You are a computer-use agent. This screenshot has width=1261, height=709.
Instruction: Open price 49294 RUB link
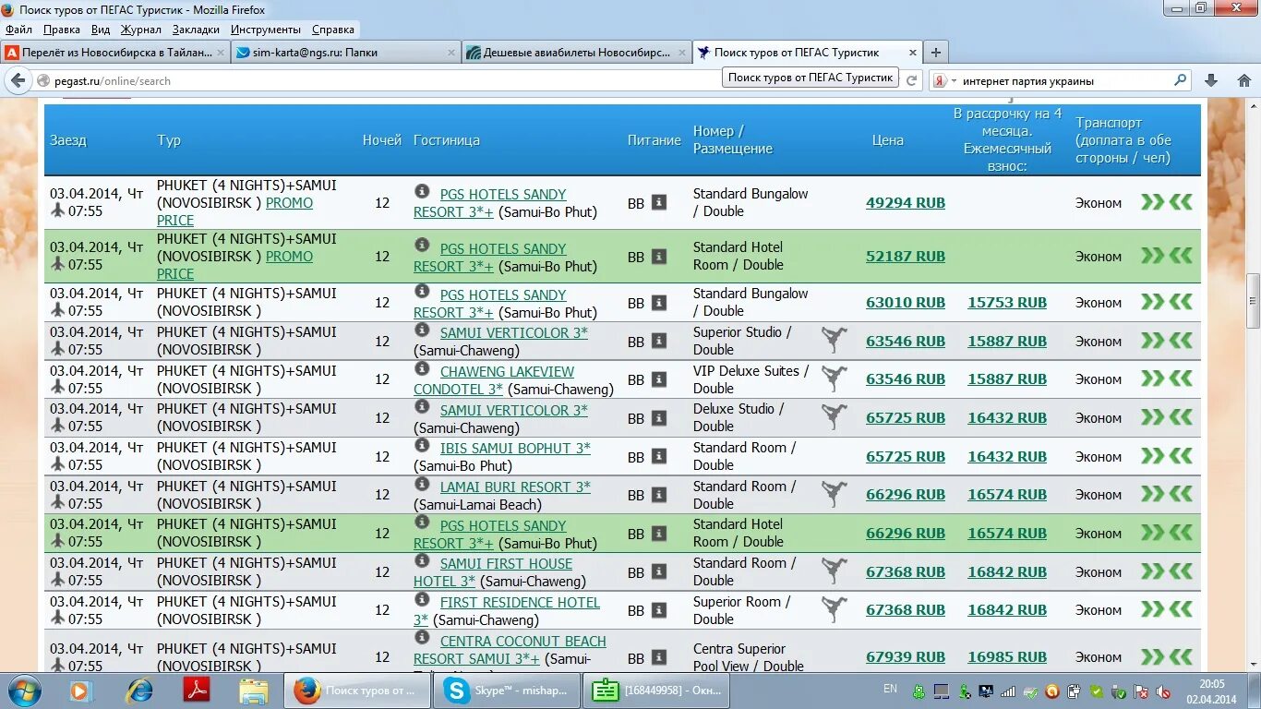(906, 202)
